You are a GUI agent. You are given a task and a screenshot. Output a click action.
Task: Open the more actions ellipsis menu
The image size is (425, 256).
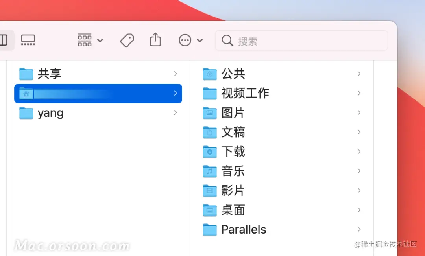[x=190, y=40]
